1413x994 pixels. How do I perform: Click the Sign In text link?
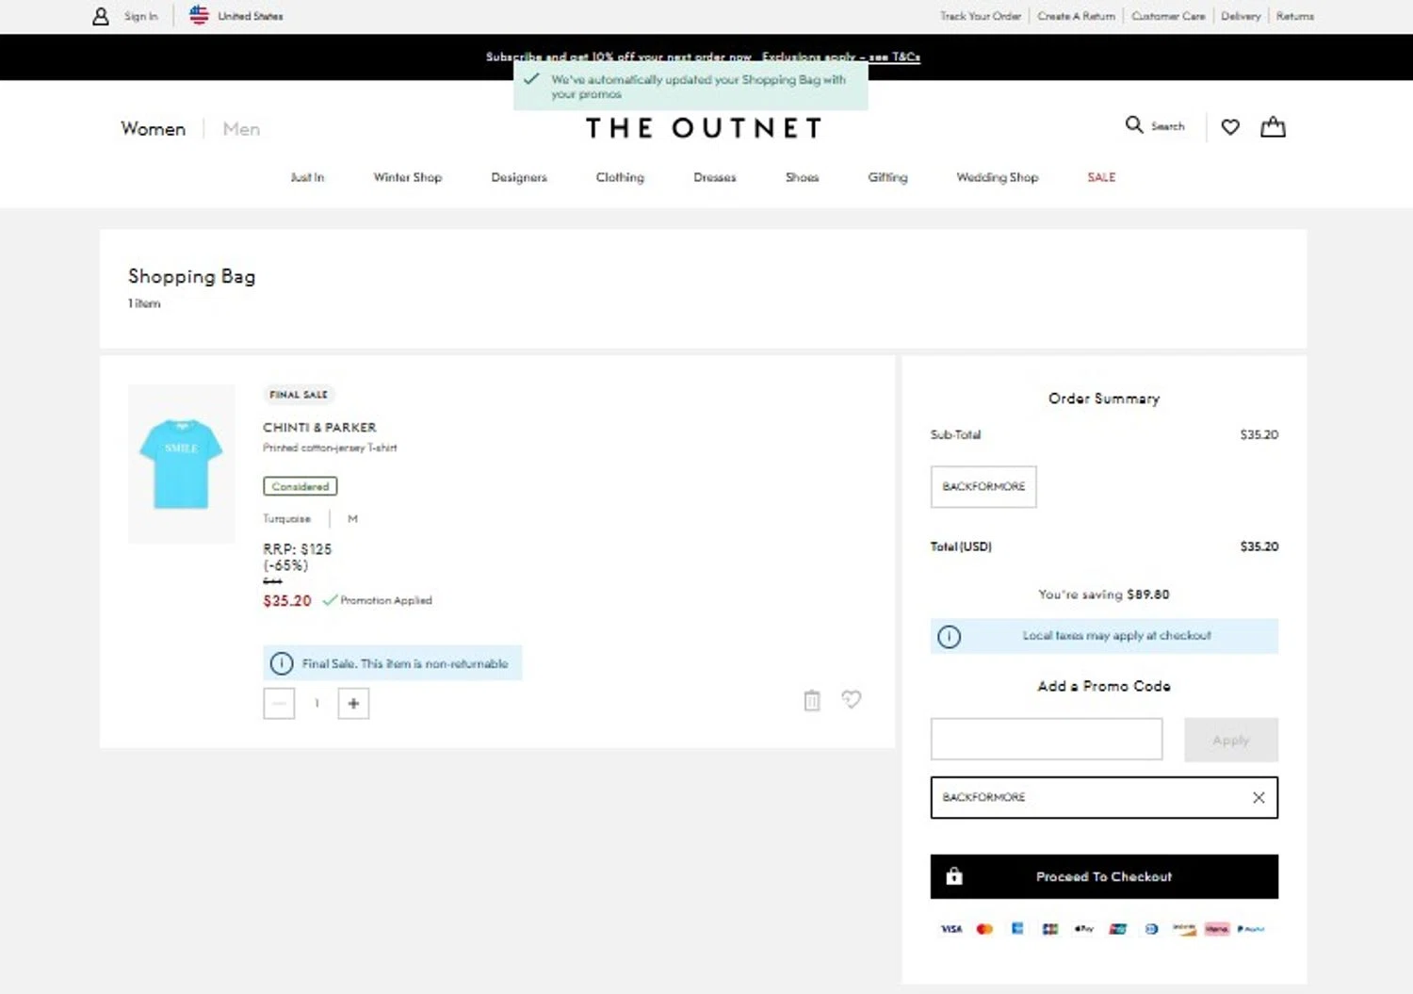pos(141,16)
